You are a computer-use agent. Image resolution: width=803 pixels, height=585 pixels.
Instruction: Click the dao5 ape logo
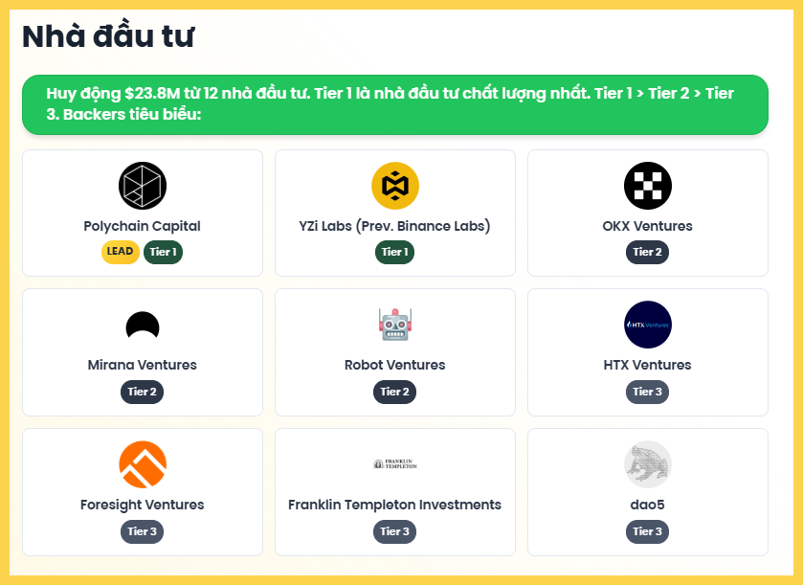(x=647, y=464)
